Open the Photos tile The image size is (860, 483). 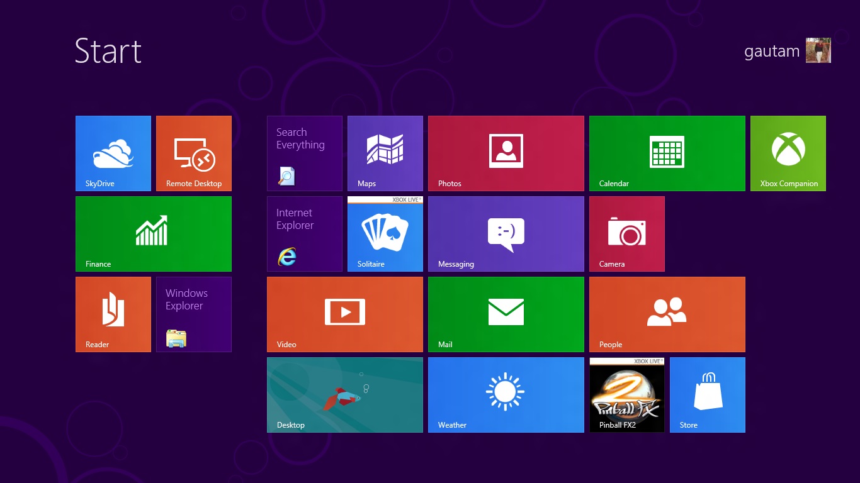506,153
